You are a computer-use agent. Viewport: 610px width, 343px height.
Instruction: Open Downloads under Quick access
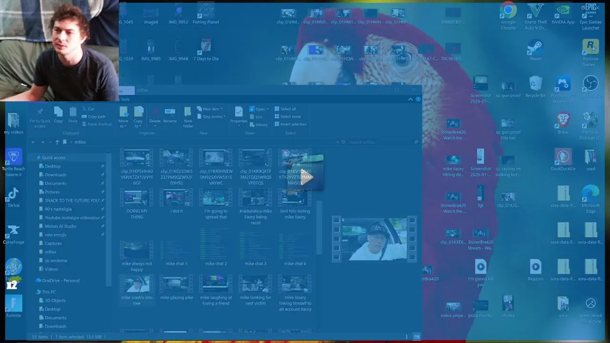click(x=56, y=175)
